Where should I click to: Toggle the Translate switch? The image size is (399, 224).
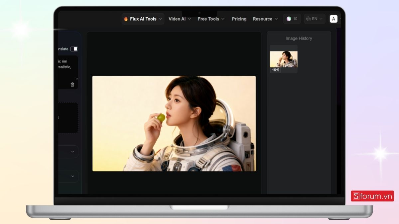pyautogui.click(x=74, y=49)
